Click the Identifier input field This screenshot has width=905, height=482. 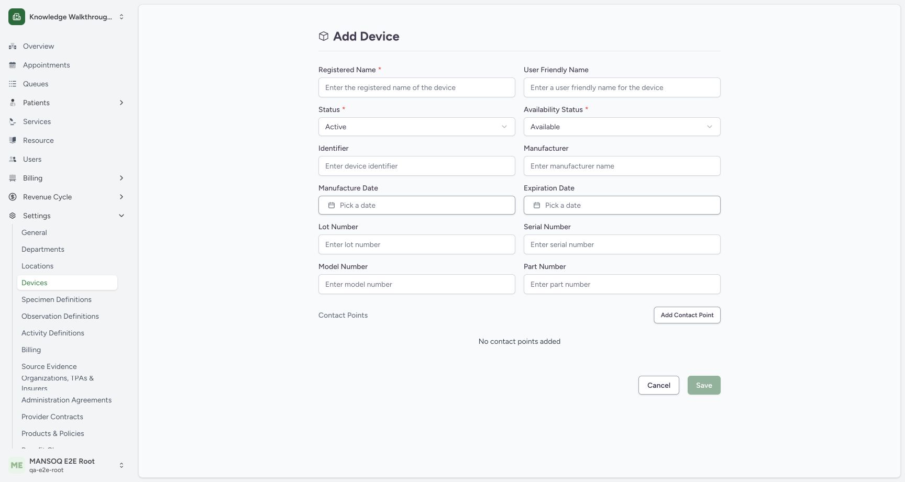click(417, 166)
